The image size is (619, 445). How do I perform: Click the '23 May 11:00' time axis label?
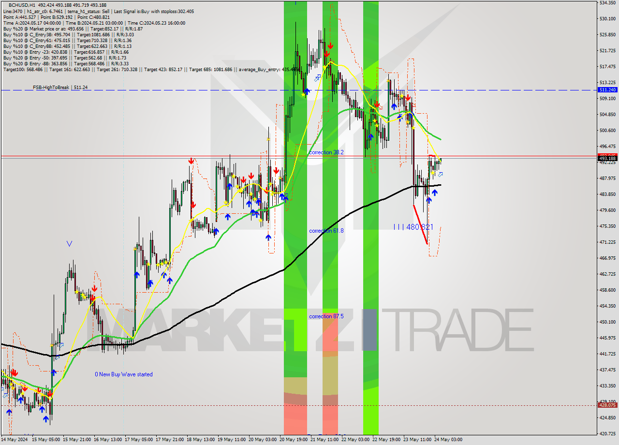[417, 440]
